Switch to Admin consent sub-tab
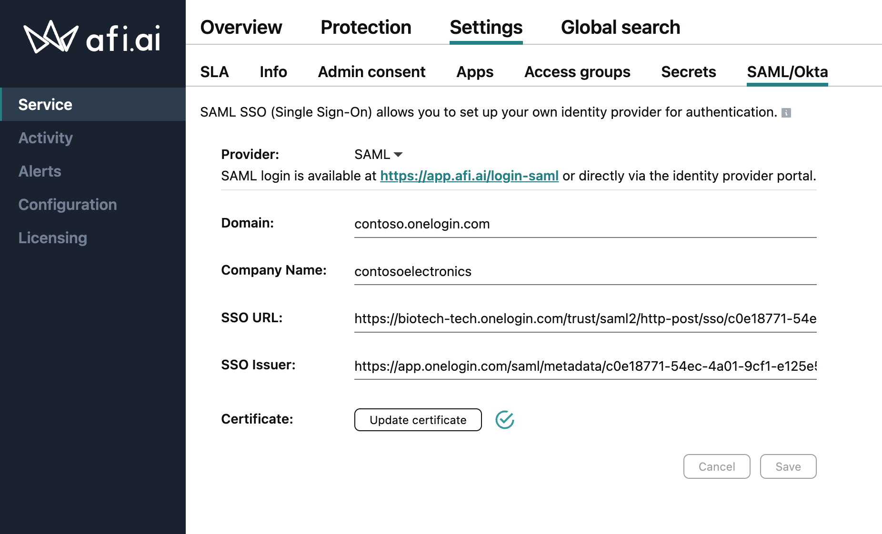 pyautogui.click(x=371, y=72)
